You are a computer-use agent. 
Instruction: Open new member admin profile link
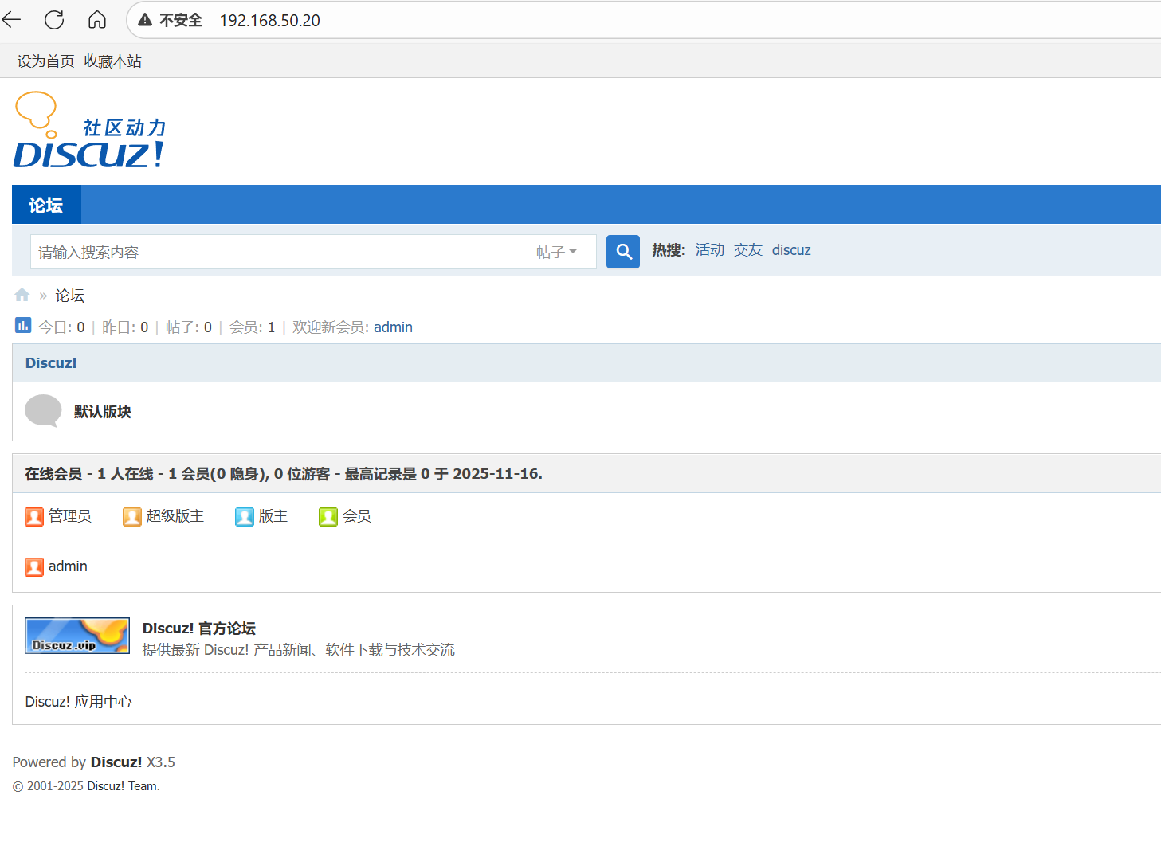point(393,327)
